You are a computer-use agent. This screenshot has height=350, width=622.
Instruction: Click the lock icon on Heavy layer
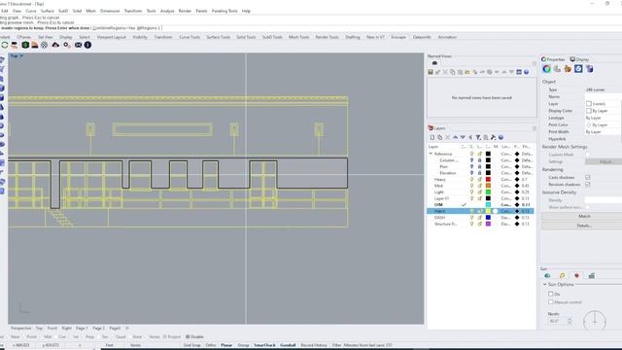pos(479,179)
